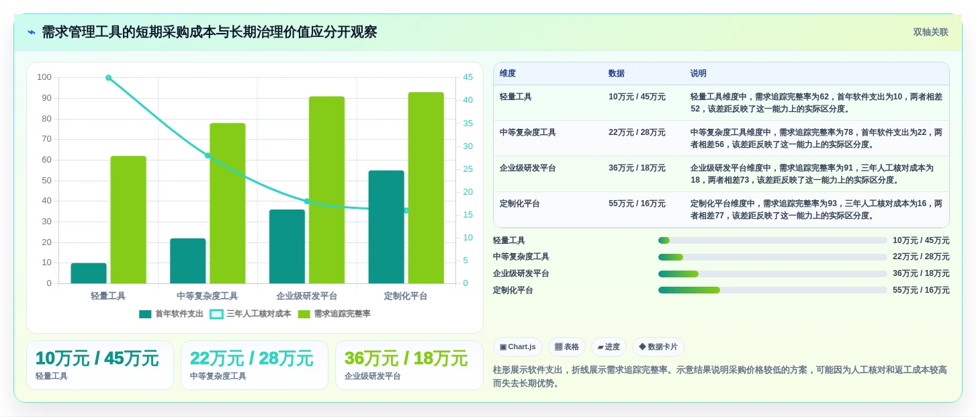976x417 pixels.
Task: Click the 轻量工具 progress row label
Action: [509, 240]
